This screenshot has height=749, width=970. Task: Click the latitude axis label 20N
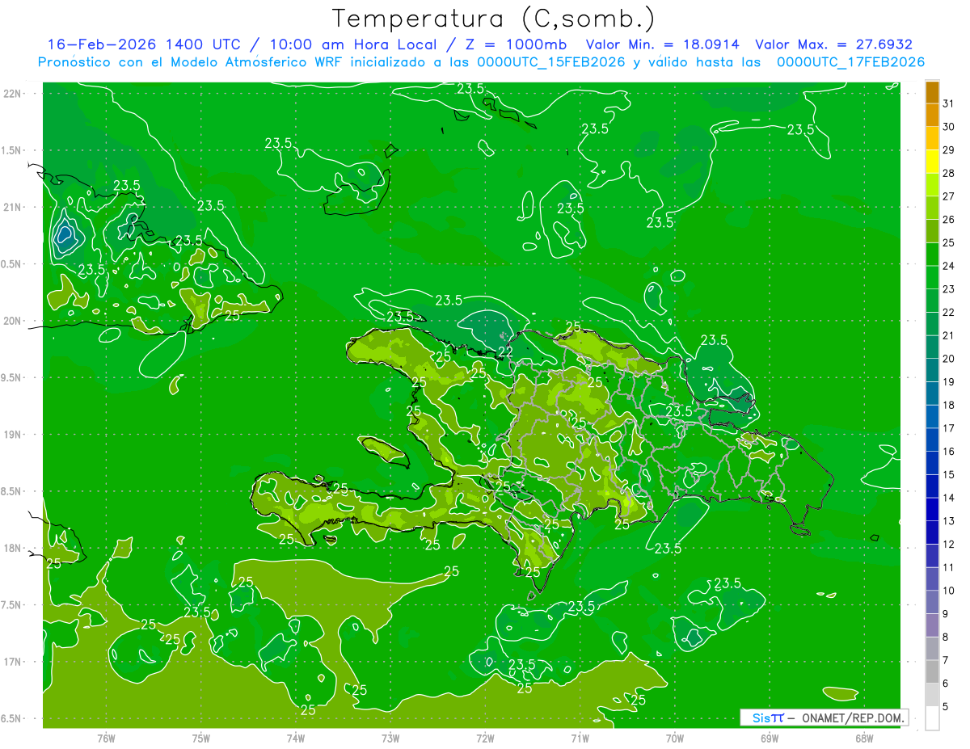[x=14, y=321]
